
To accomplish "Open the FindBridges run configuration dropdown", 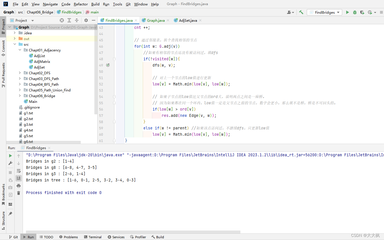I will click(324, 12).
